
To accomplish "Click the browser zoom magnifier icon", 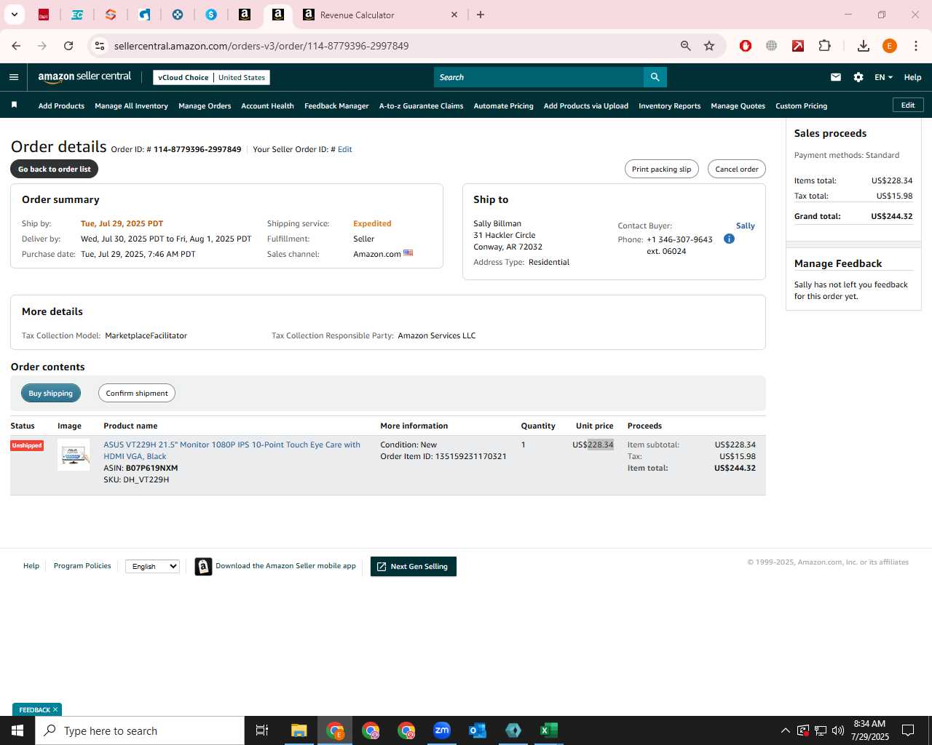I will 685,46.
